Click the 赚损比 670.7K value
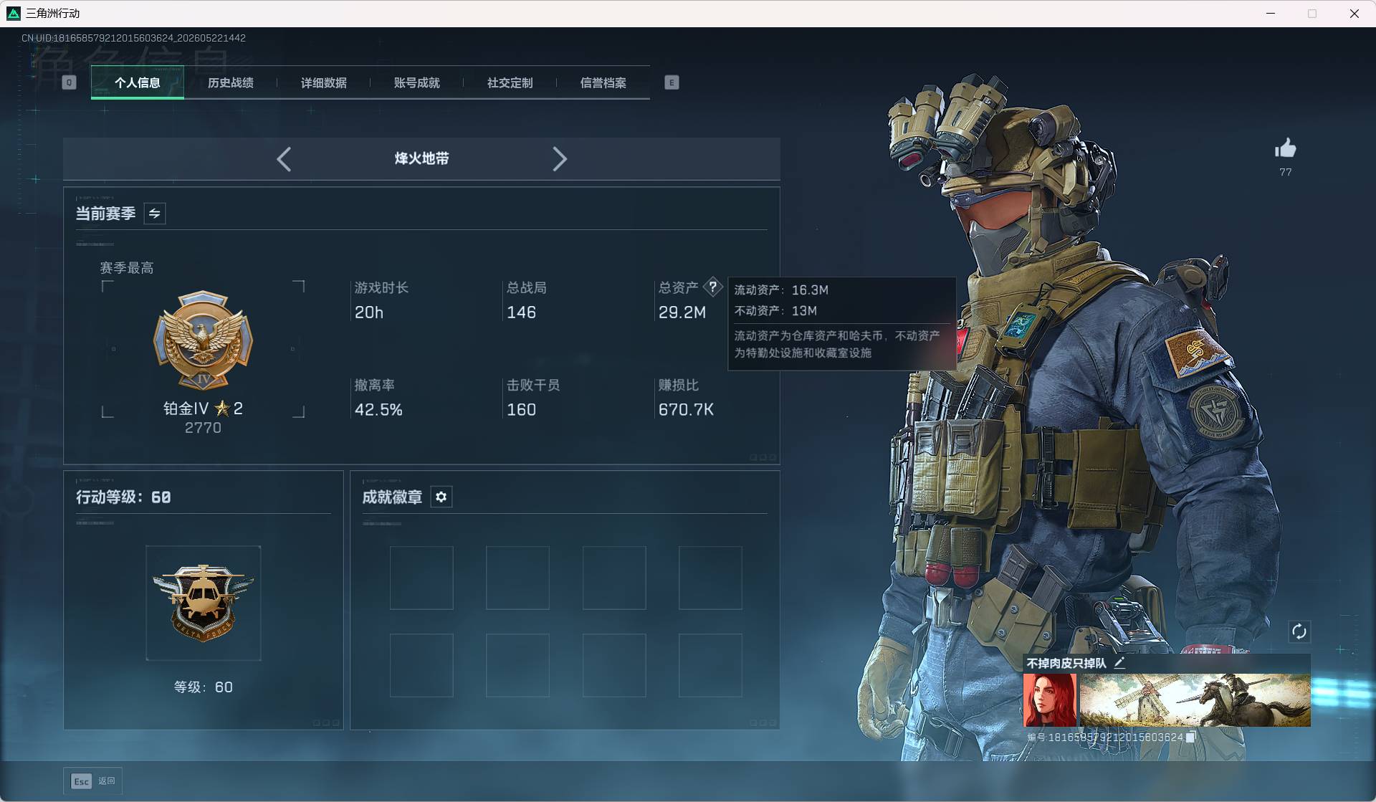This screenshot has height=802, width=1376. (x=686, y=410)
